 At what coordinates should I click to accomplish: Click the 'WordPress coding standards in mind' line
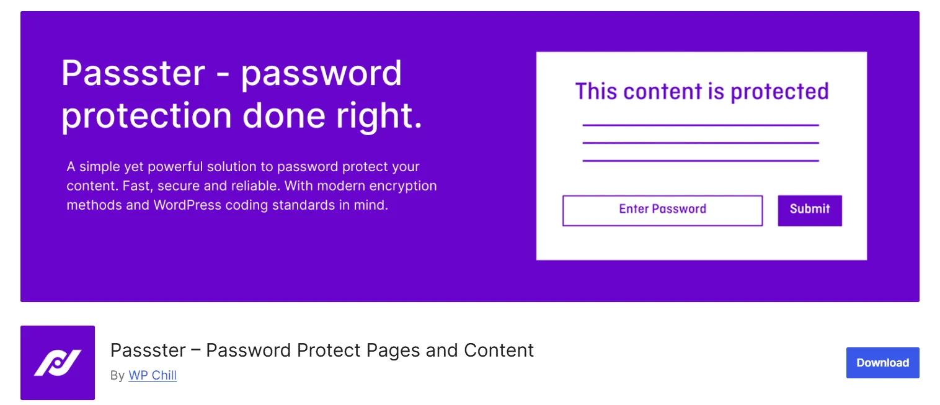227,205
